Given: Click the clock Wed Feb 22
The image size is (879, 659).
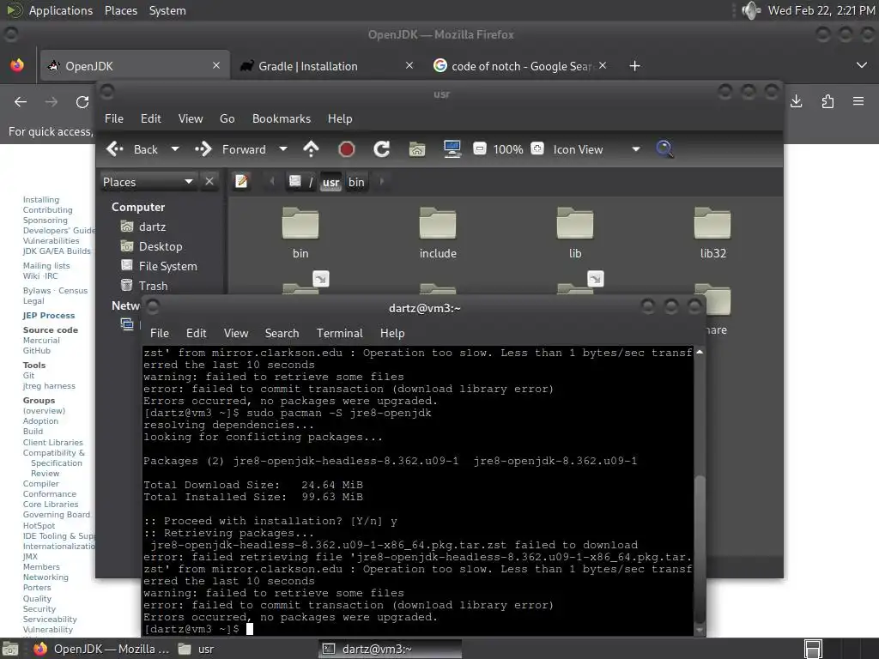Looking at the screenshot, I should pos(821,10).
